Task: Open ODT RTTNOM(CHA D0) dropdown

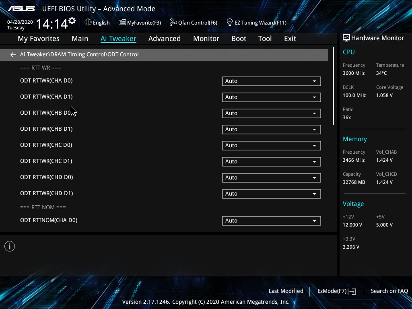Action: click(x=272, y=221)
